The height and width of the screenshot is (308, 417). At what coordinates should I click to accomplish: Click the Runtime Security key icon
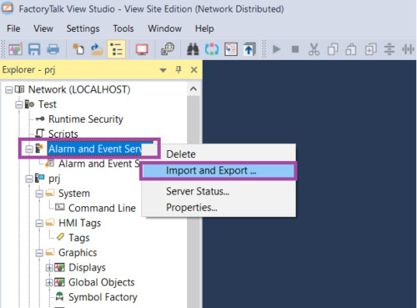coord(40,119)
